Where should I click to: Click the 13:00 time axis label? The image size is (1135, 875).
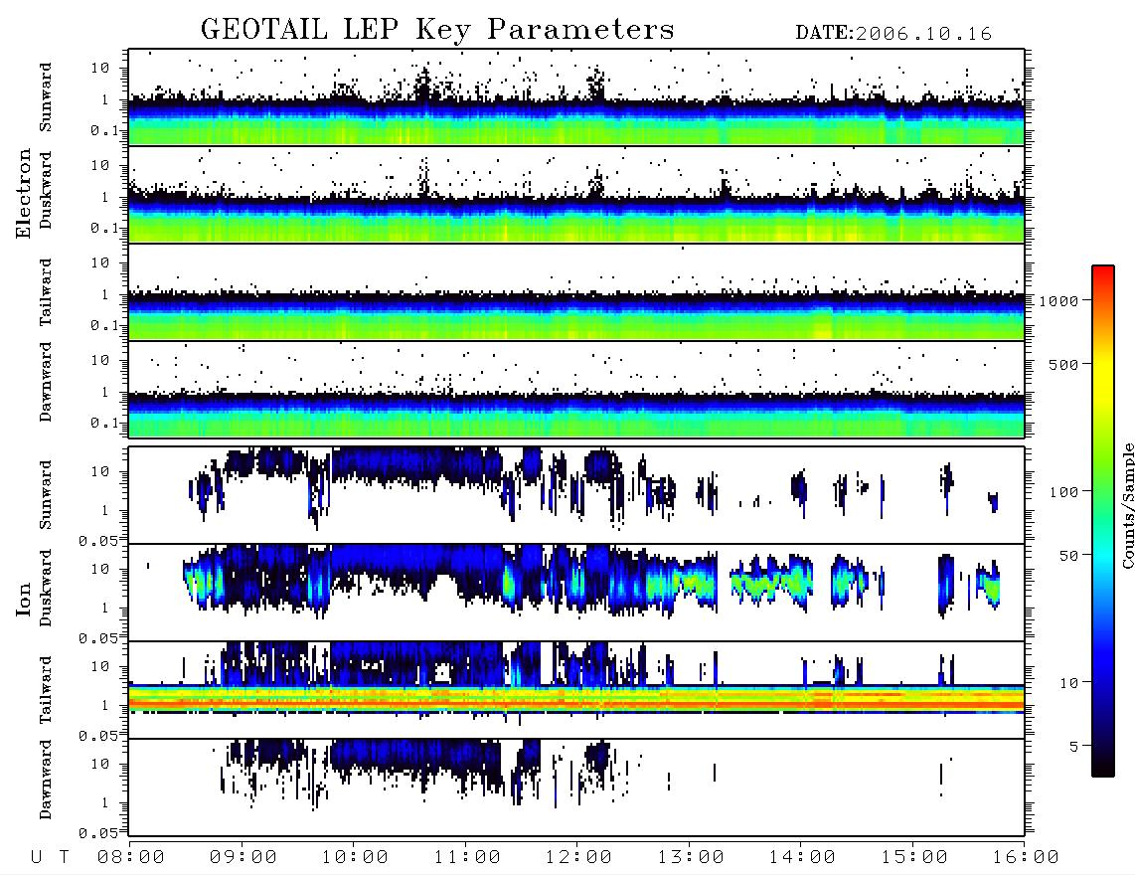[691, 858]
